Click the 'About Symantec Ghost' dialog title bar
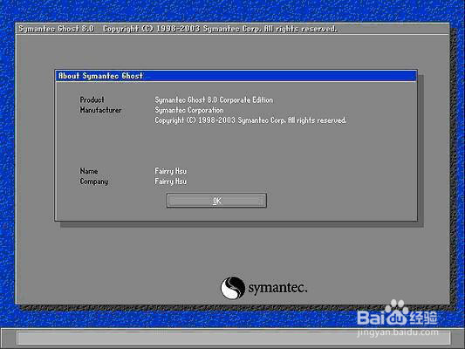 pyautogui.click(x=236, y=76)
